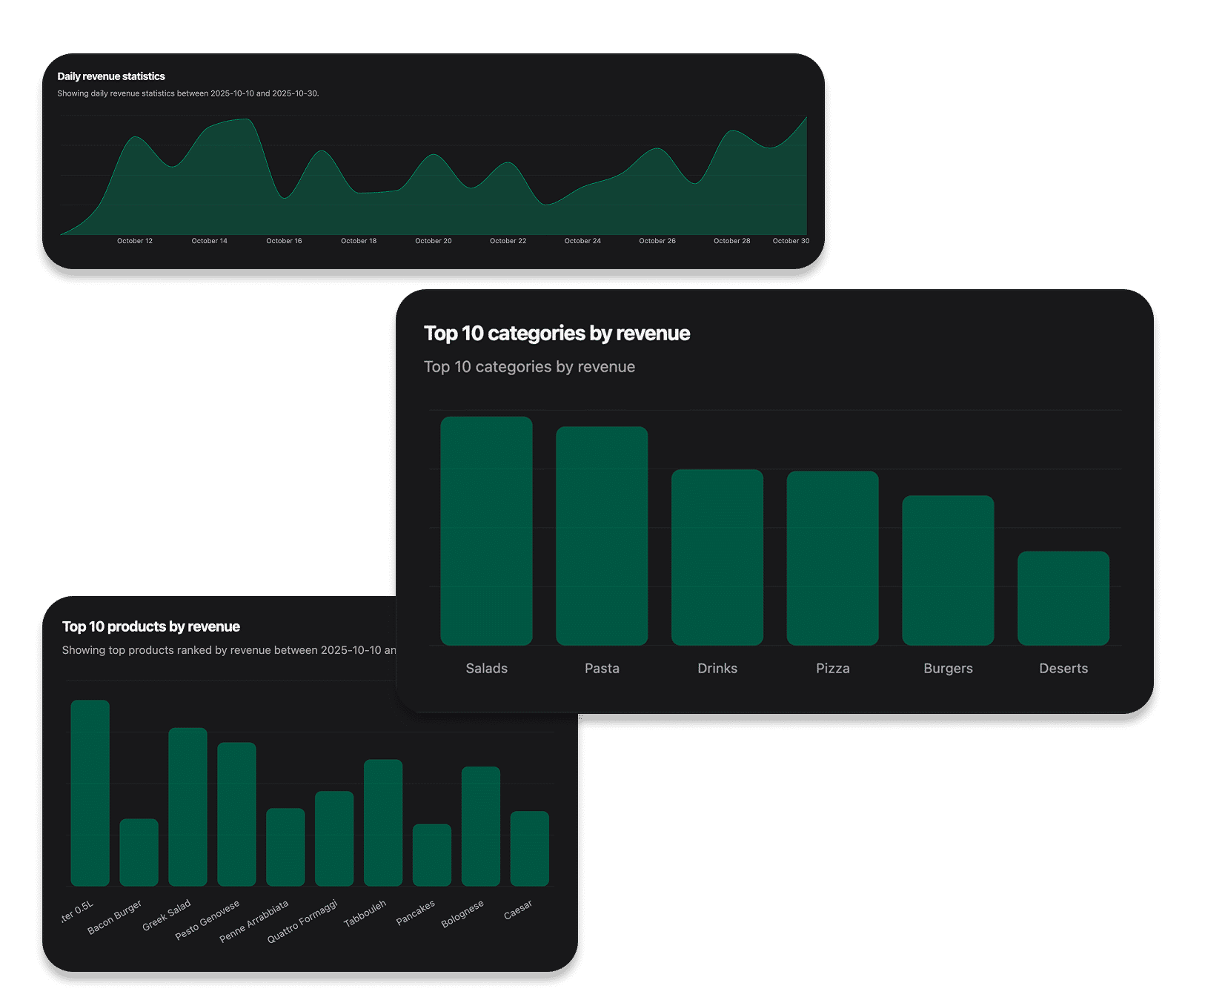Image resolution: width=1205 pixels, height=1003 pixels.
Task: Select the Salads bar in categories chart
Action: (486, 530)
